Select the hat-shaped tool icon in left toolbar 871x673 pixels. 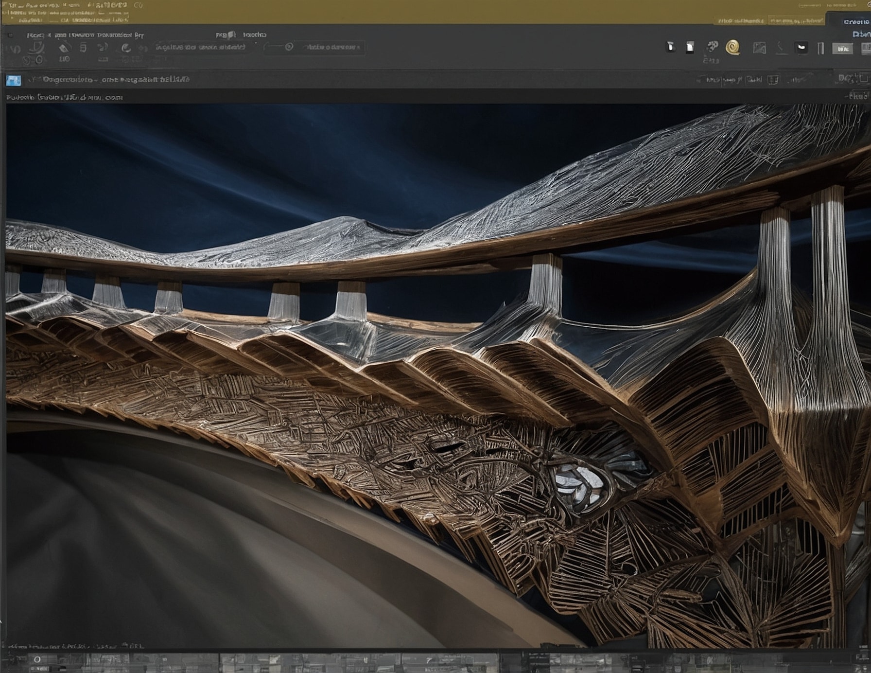37,48
